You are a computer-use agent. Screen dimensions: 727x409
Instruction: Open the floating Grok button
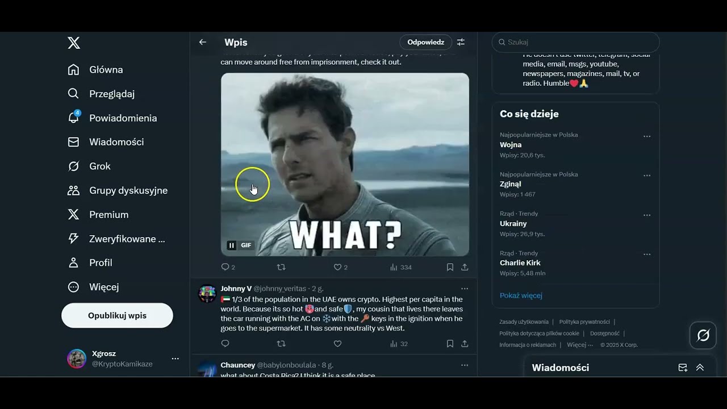click(x=703, y=336)
